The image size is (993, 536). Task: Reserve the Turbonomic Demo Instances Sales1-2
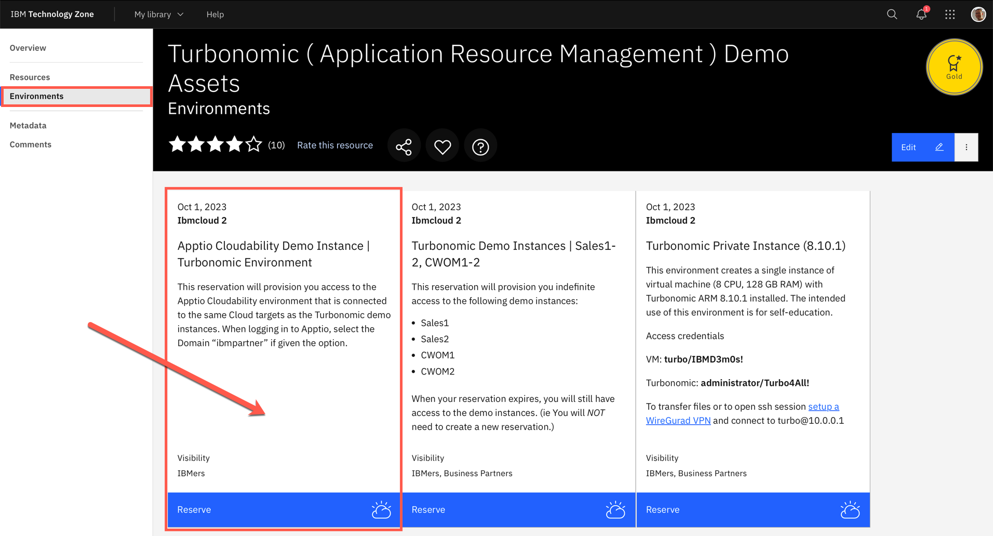coord(518,510)
